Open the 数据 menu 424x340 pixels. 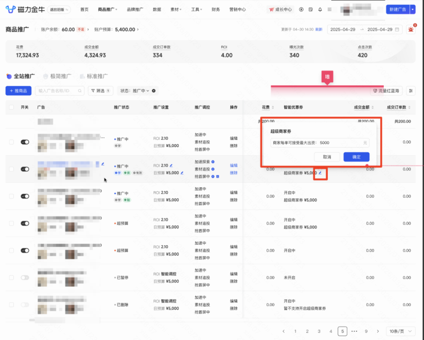click(x=157, y=9)
